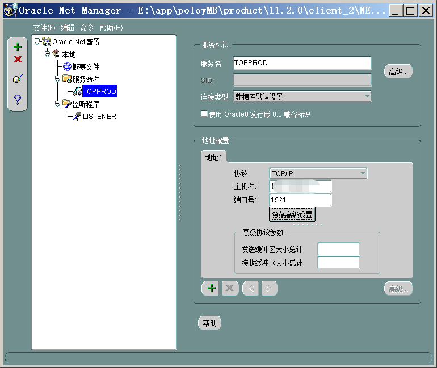Collapse the local (本地) tree node

pos(47,54)
